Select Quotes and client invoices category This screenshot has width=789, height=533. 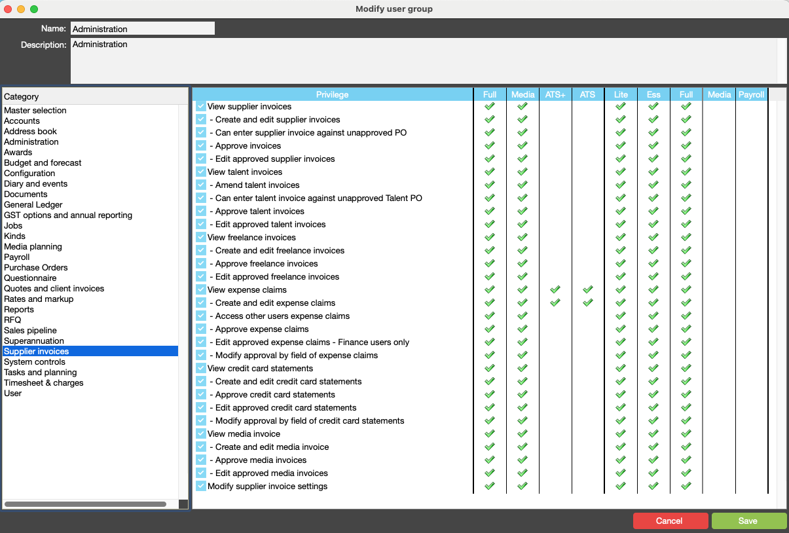[x=90, y=288]
